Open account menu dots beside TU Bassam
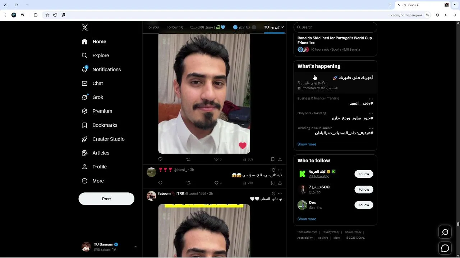This screenshot has width=460, height=258. tap(135, 247)
